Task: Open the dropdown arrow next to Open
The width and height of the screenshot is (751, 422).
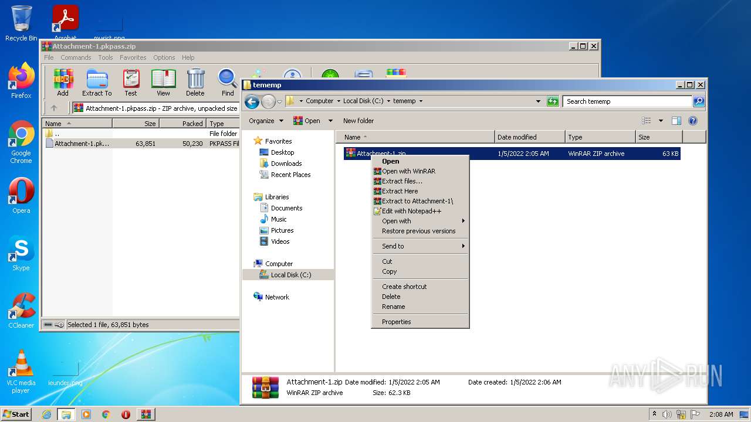Action: coord(330,121)
